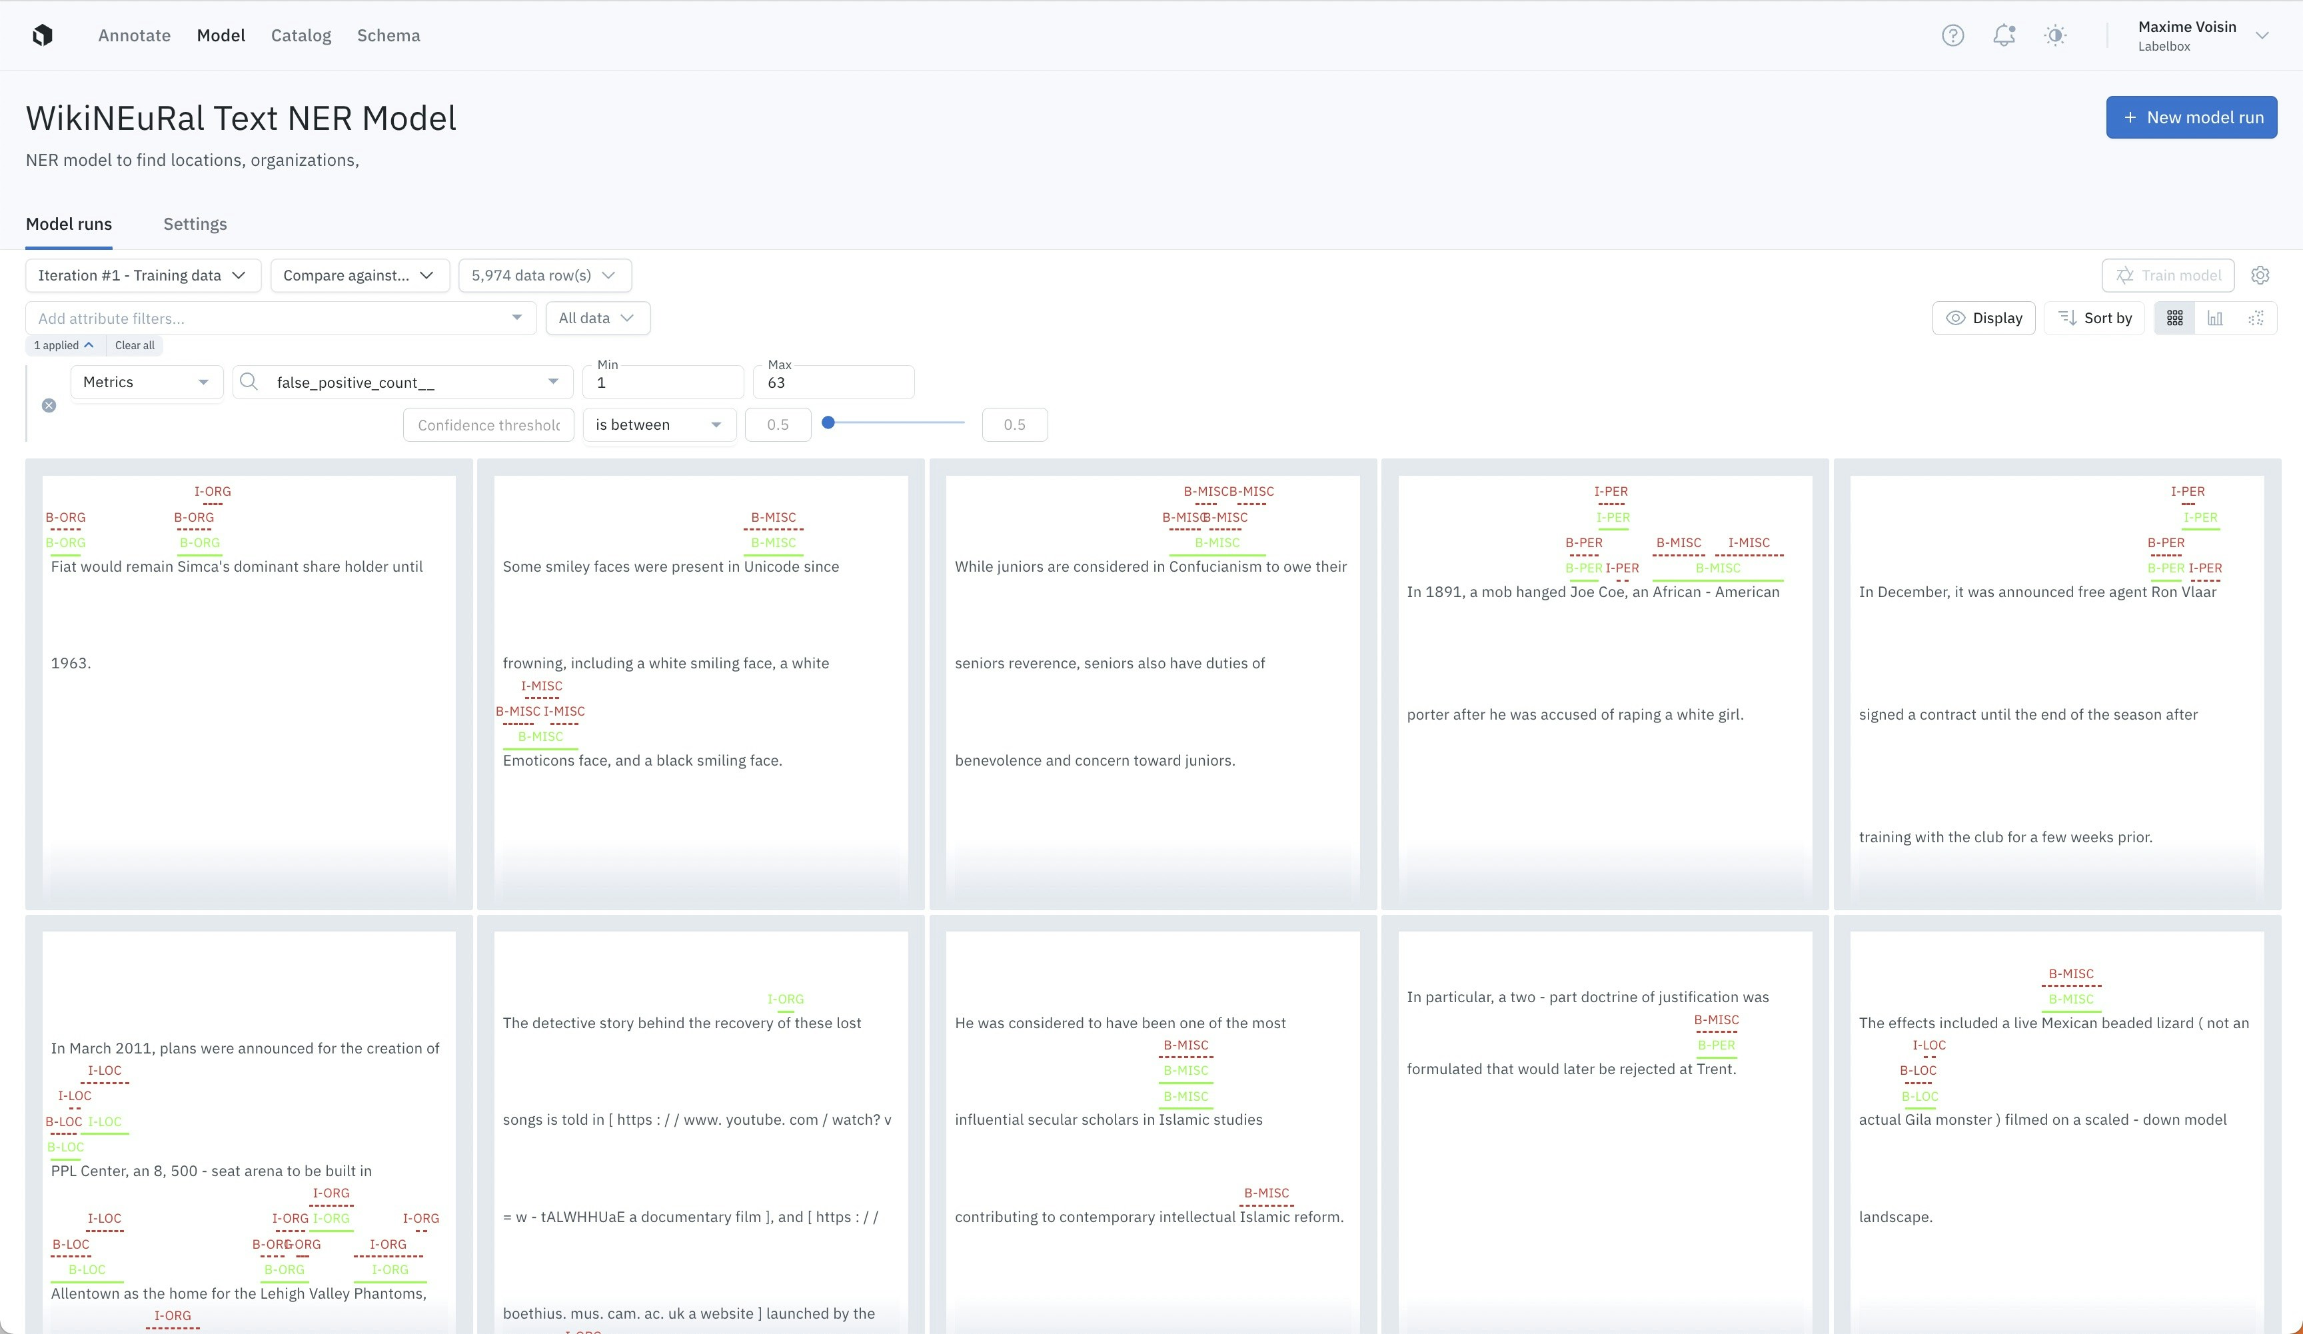Click the Sort by button

(2094, 318)
